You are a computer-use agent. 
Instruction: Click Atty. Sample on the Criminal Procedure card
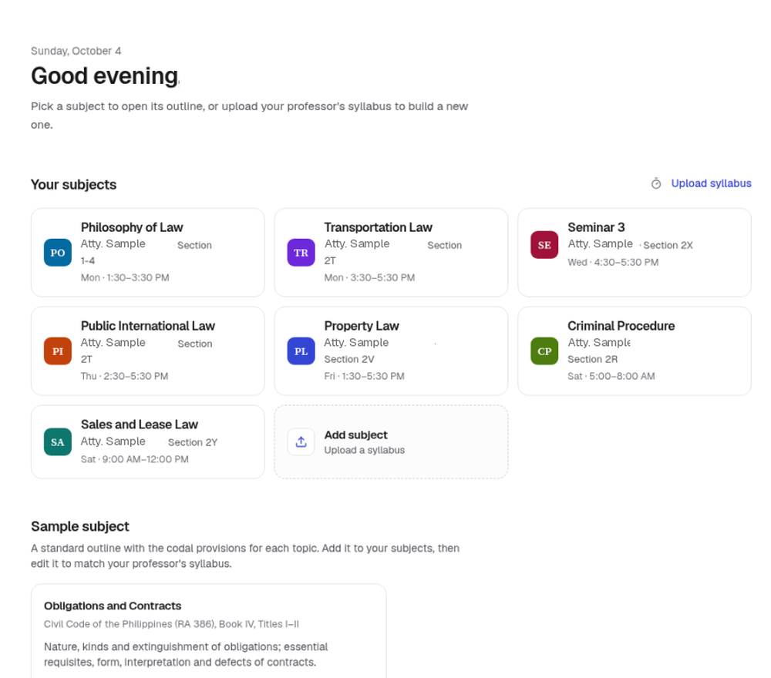point(599,342)
